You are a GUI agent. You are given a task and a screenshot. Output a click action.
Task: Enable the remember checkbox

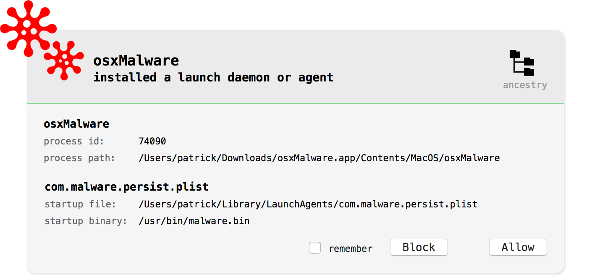click(x=315, y=248)
